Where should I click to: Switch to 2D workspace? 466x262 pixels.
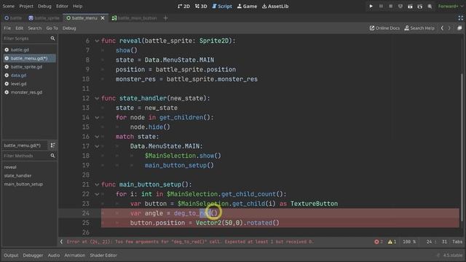point(183,7)
